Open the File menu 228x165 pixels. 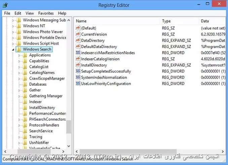tap(7, 13)
